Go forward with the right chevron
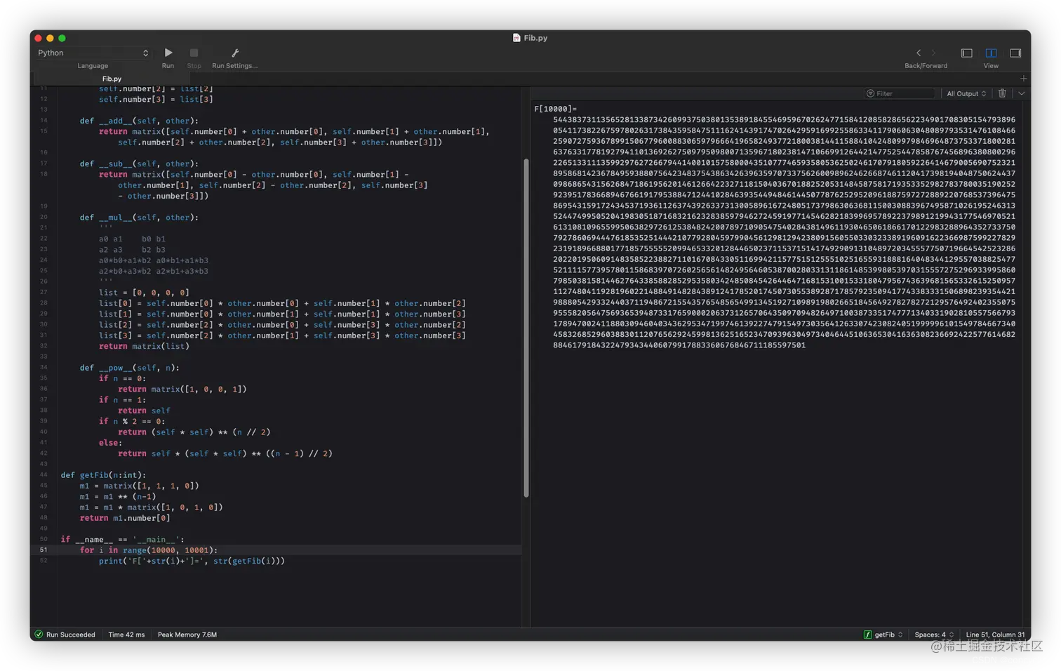 point(933,53)
